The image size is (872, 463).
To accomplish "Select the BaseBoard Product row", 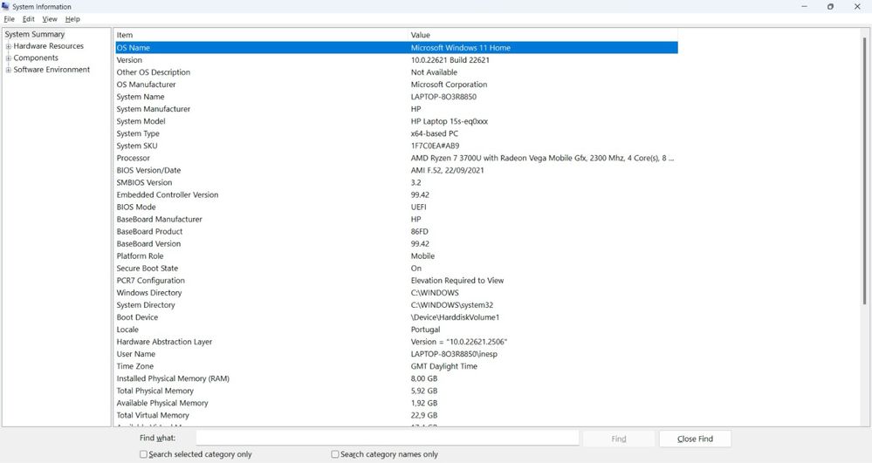I will point(396,231).
